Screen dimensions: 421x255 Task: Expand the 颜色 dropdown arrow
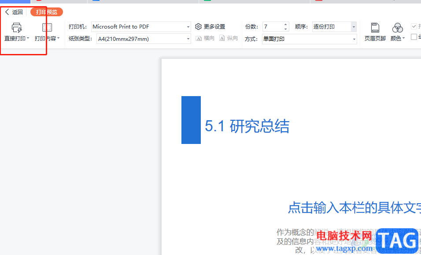[403, 38]
